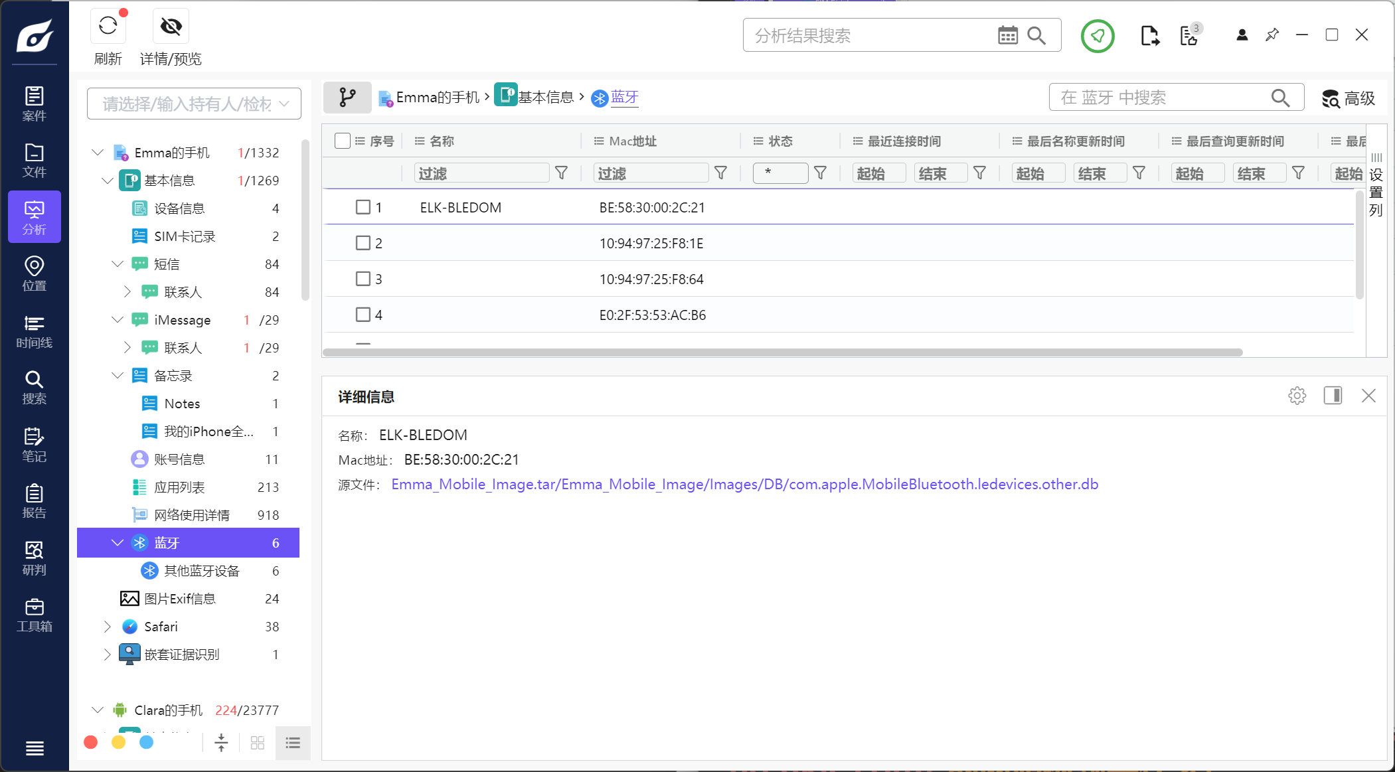This screenshot has width=1395, height=772.
Task: Toggle the 详情/预览 eye icon
Action: 171,27
